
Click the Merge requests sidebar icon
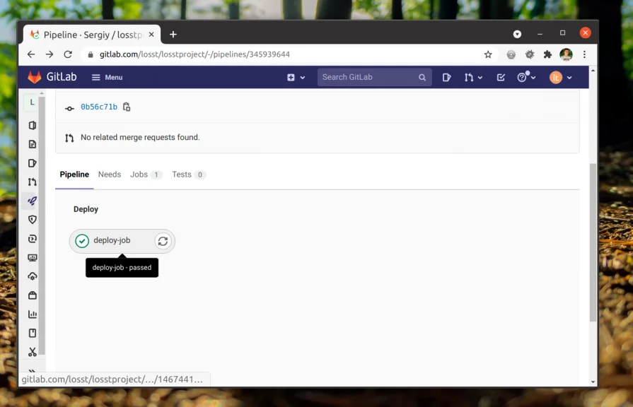[32, 182]
